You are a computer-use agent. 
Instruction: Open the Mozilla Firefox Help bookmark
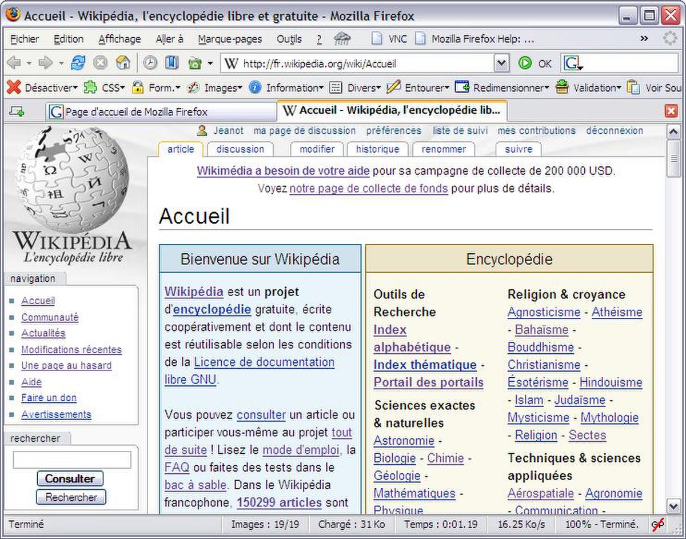click(474, 39)
